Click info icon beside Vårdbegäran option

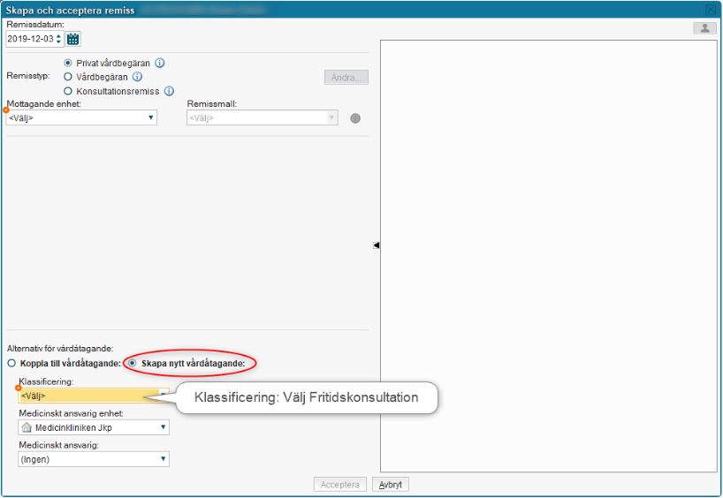(x=137, y=77)
